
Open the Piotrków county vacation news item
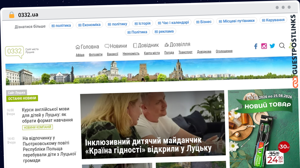tap(49, 149)
